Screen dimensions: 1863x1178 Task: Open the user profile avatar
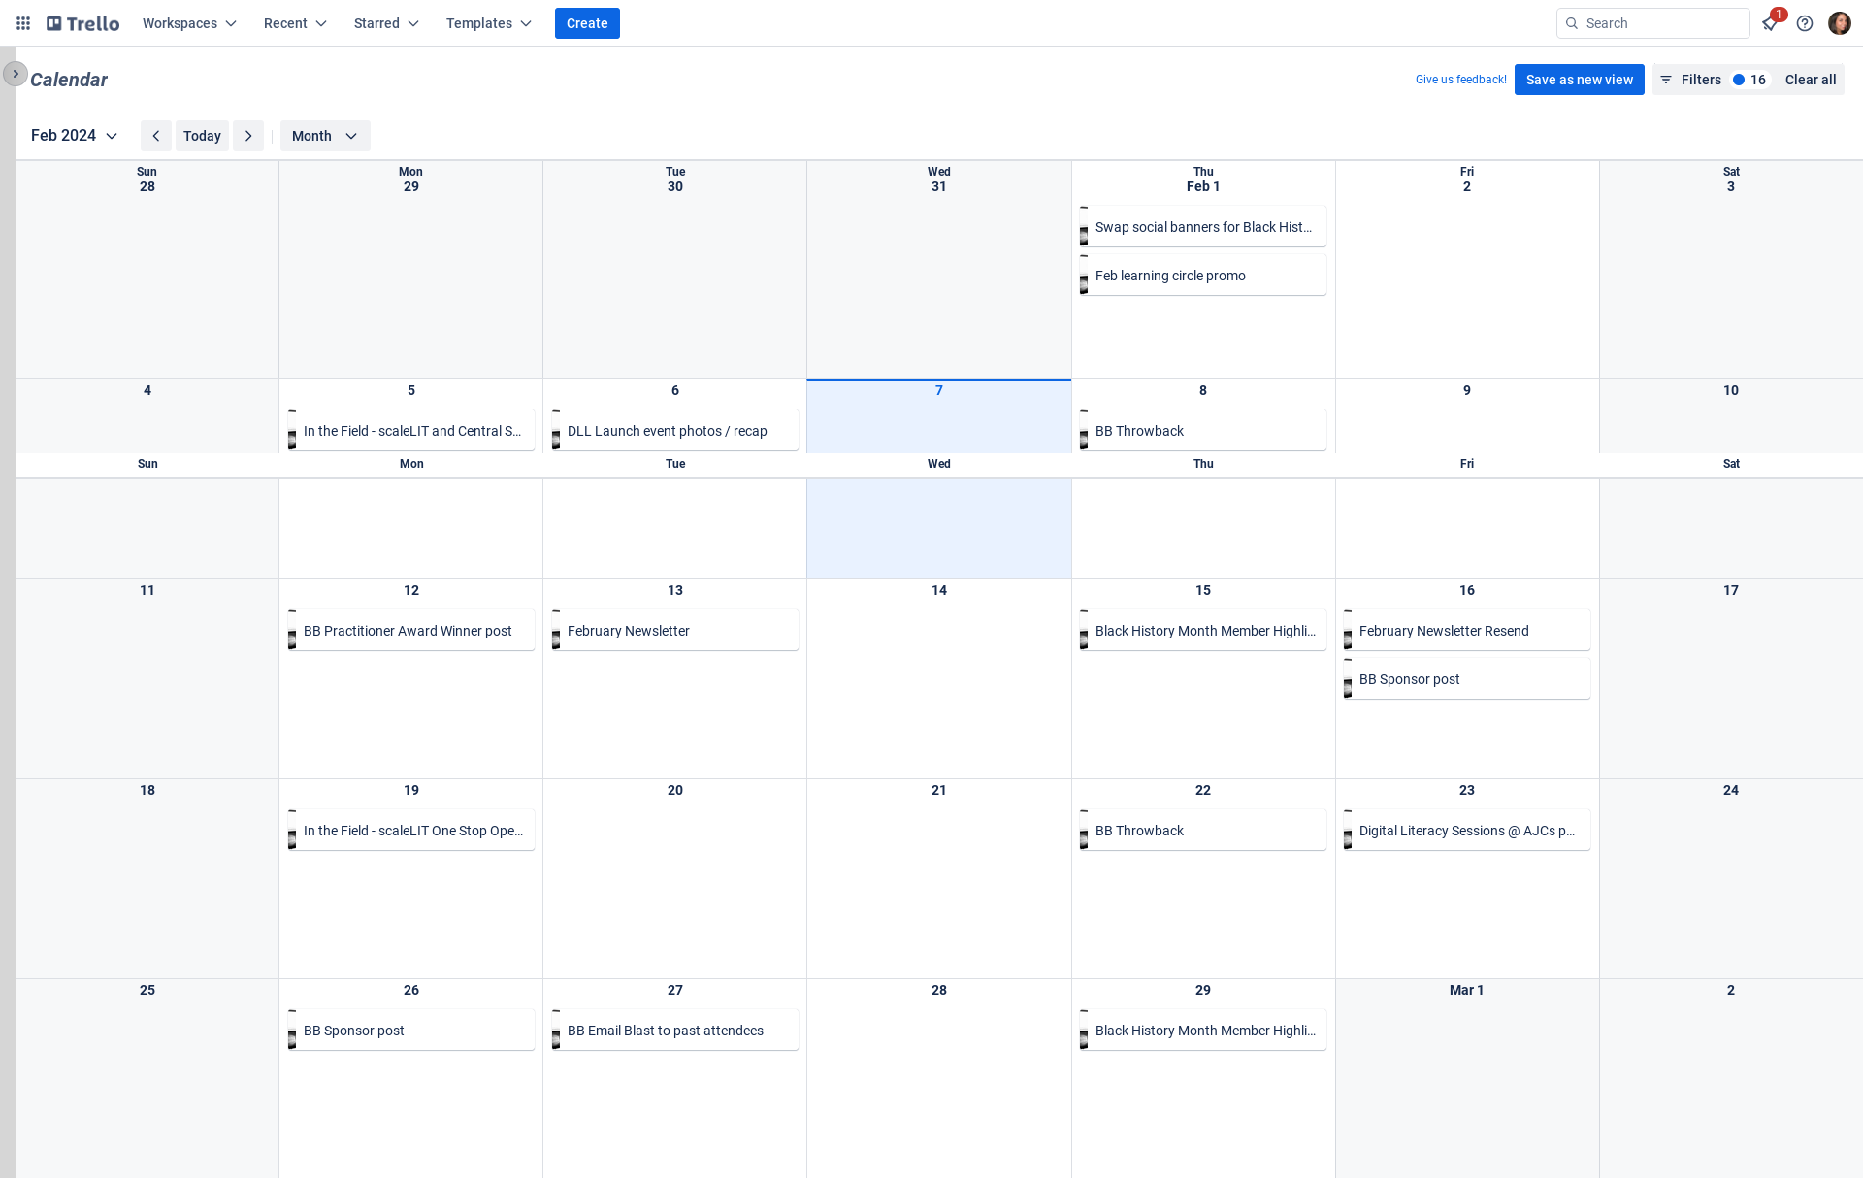tap(1840, 23)
